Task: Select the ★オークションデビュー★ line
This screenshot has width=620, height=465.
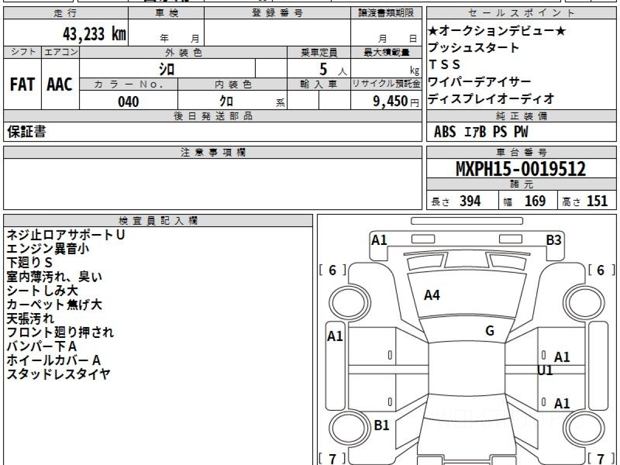Action: click(498, 32)
